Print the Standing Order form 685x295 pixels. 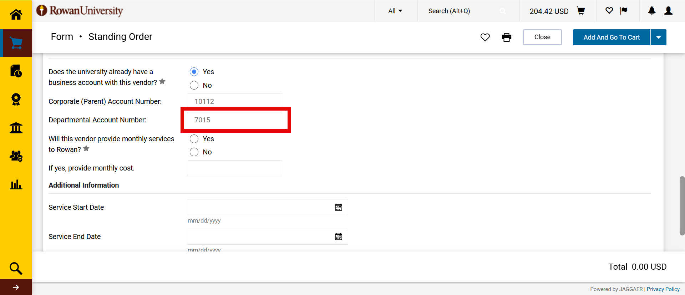(506, 37)
